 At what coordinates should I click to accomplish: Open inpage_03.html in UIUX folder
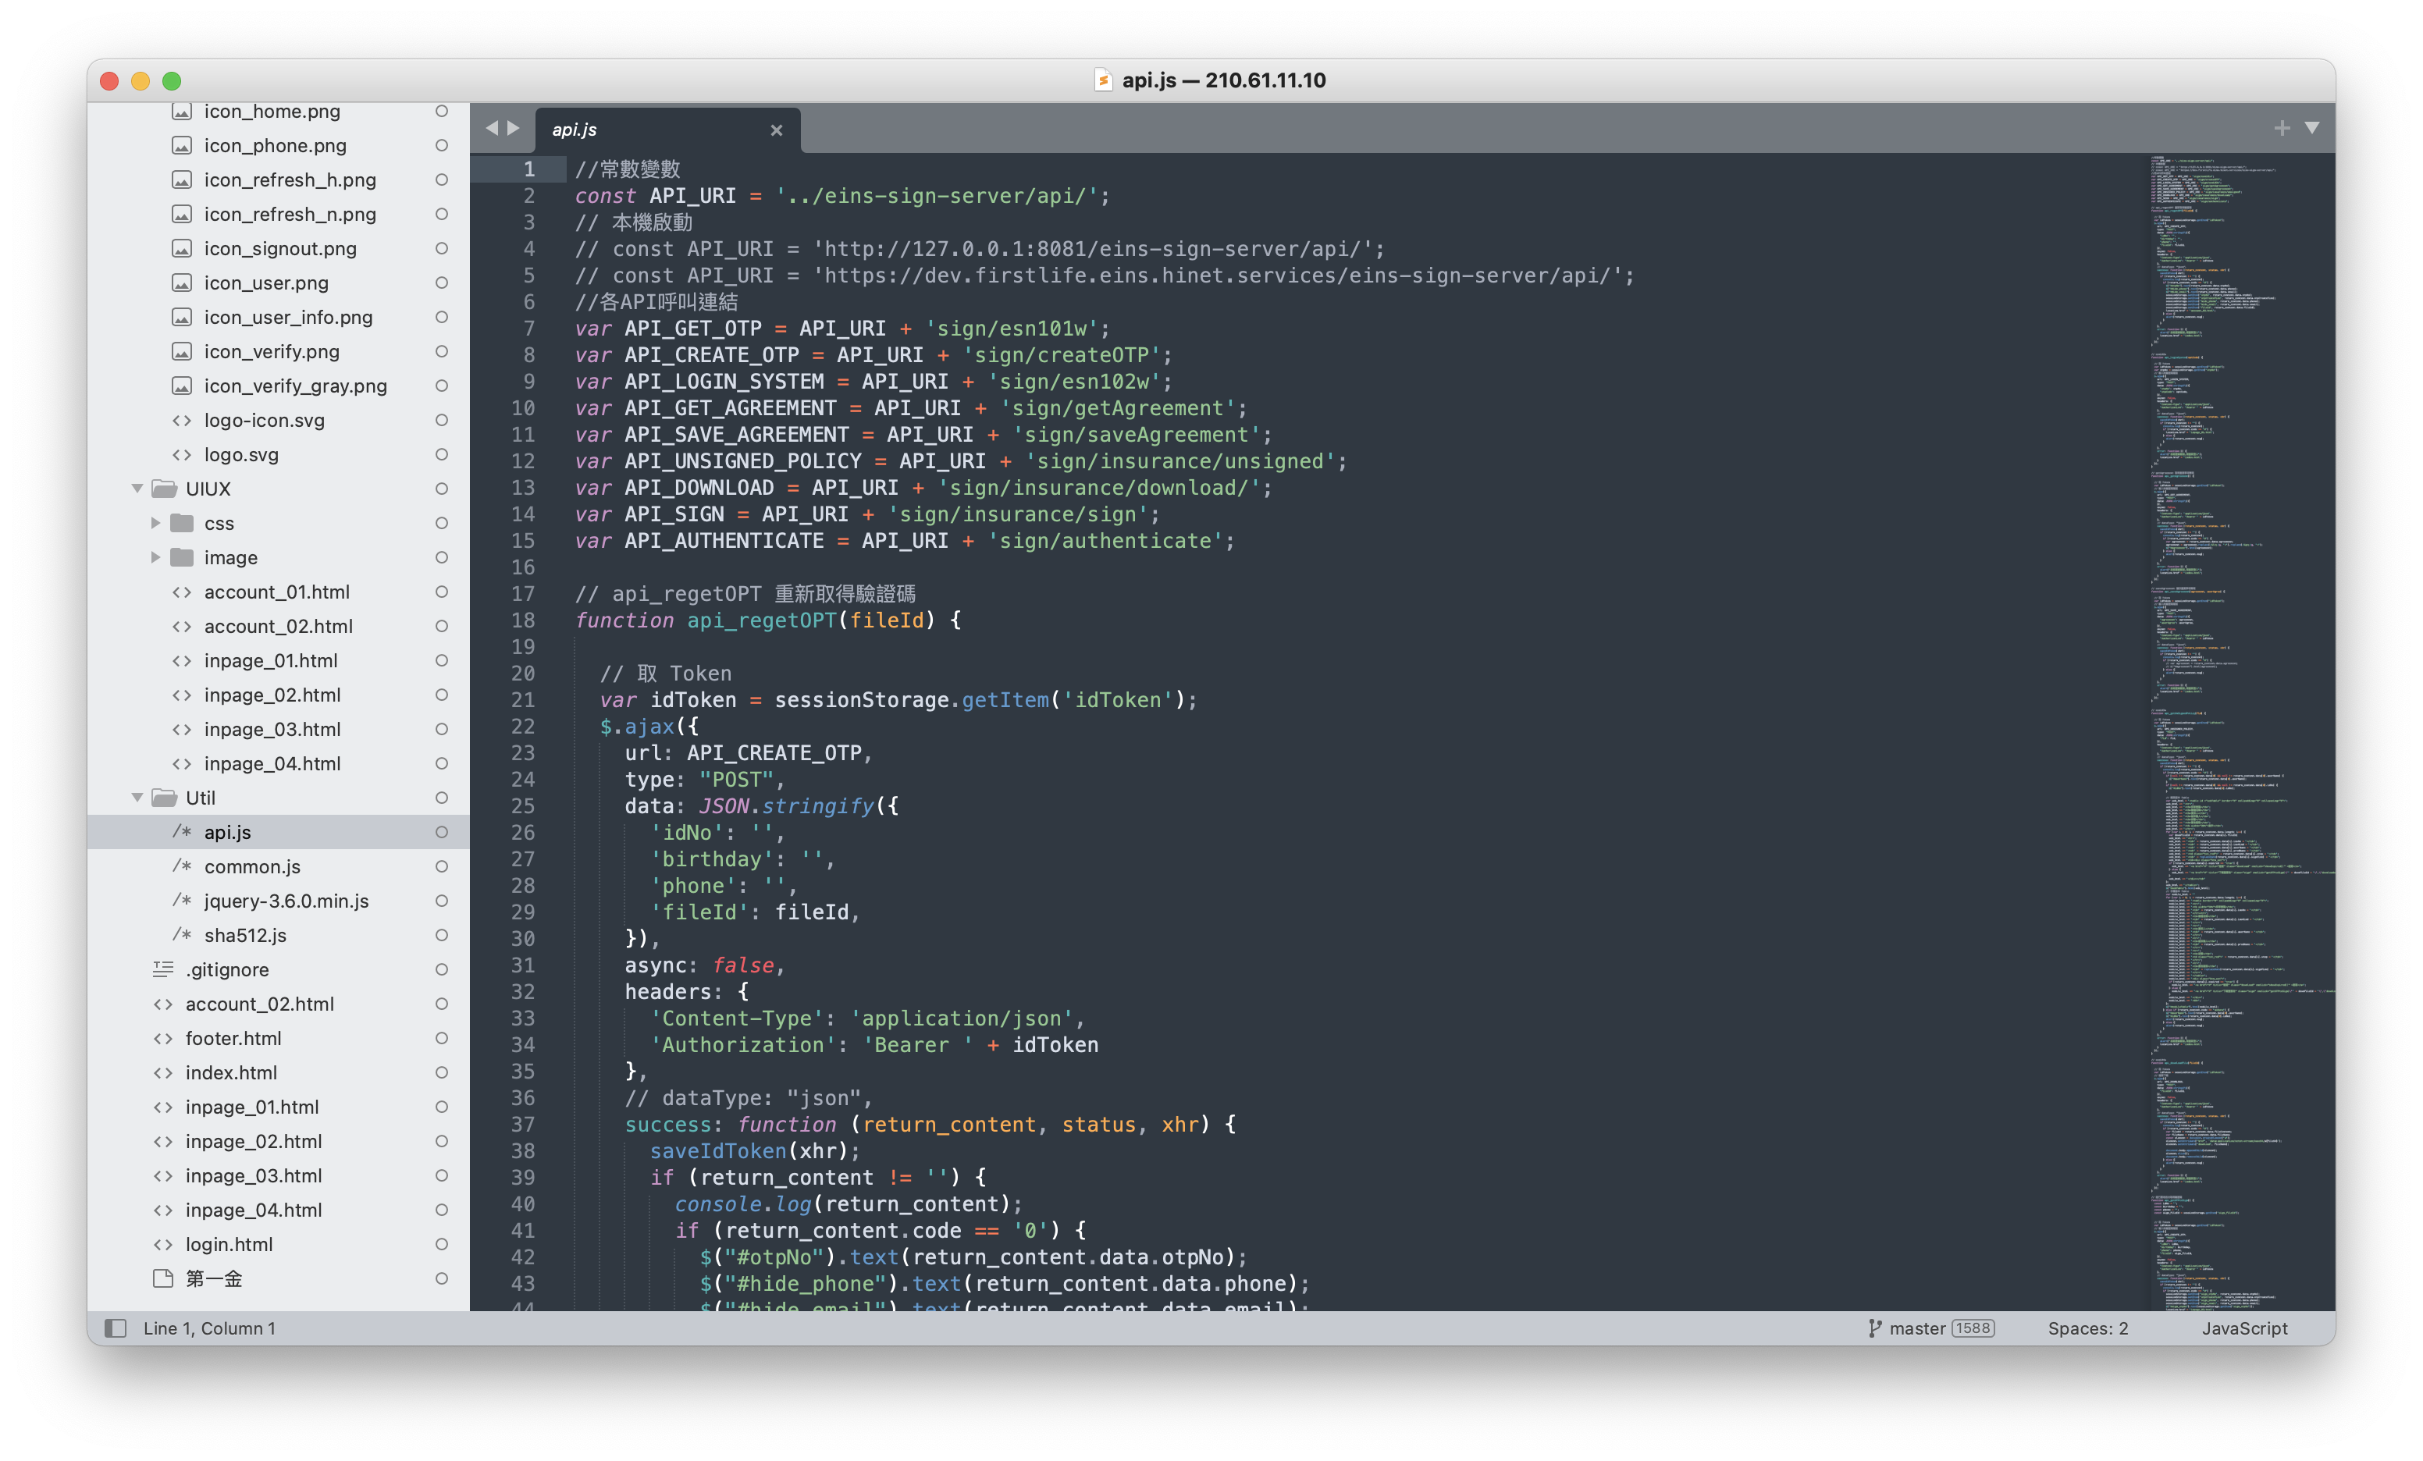click(x=272, y=730)
